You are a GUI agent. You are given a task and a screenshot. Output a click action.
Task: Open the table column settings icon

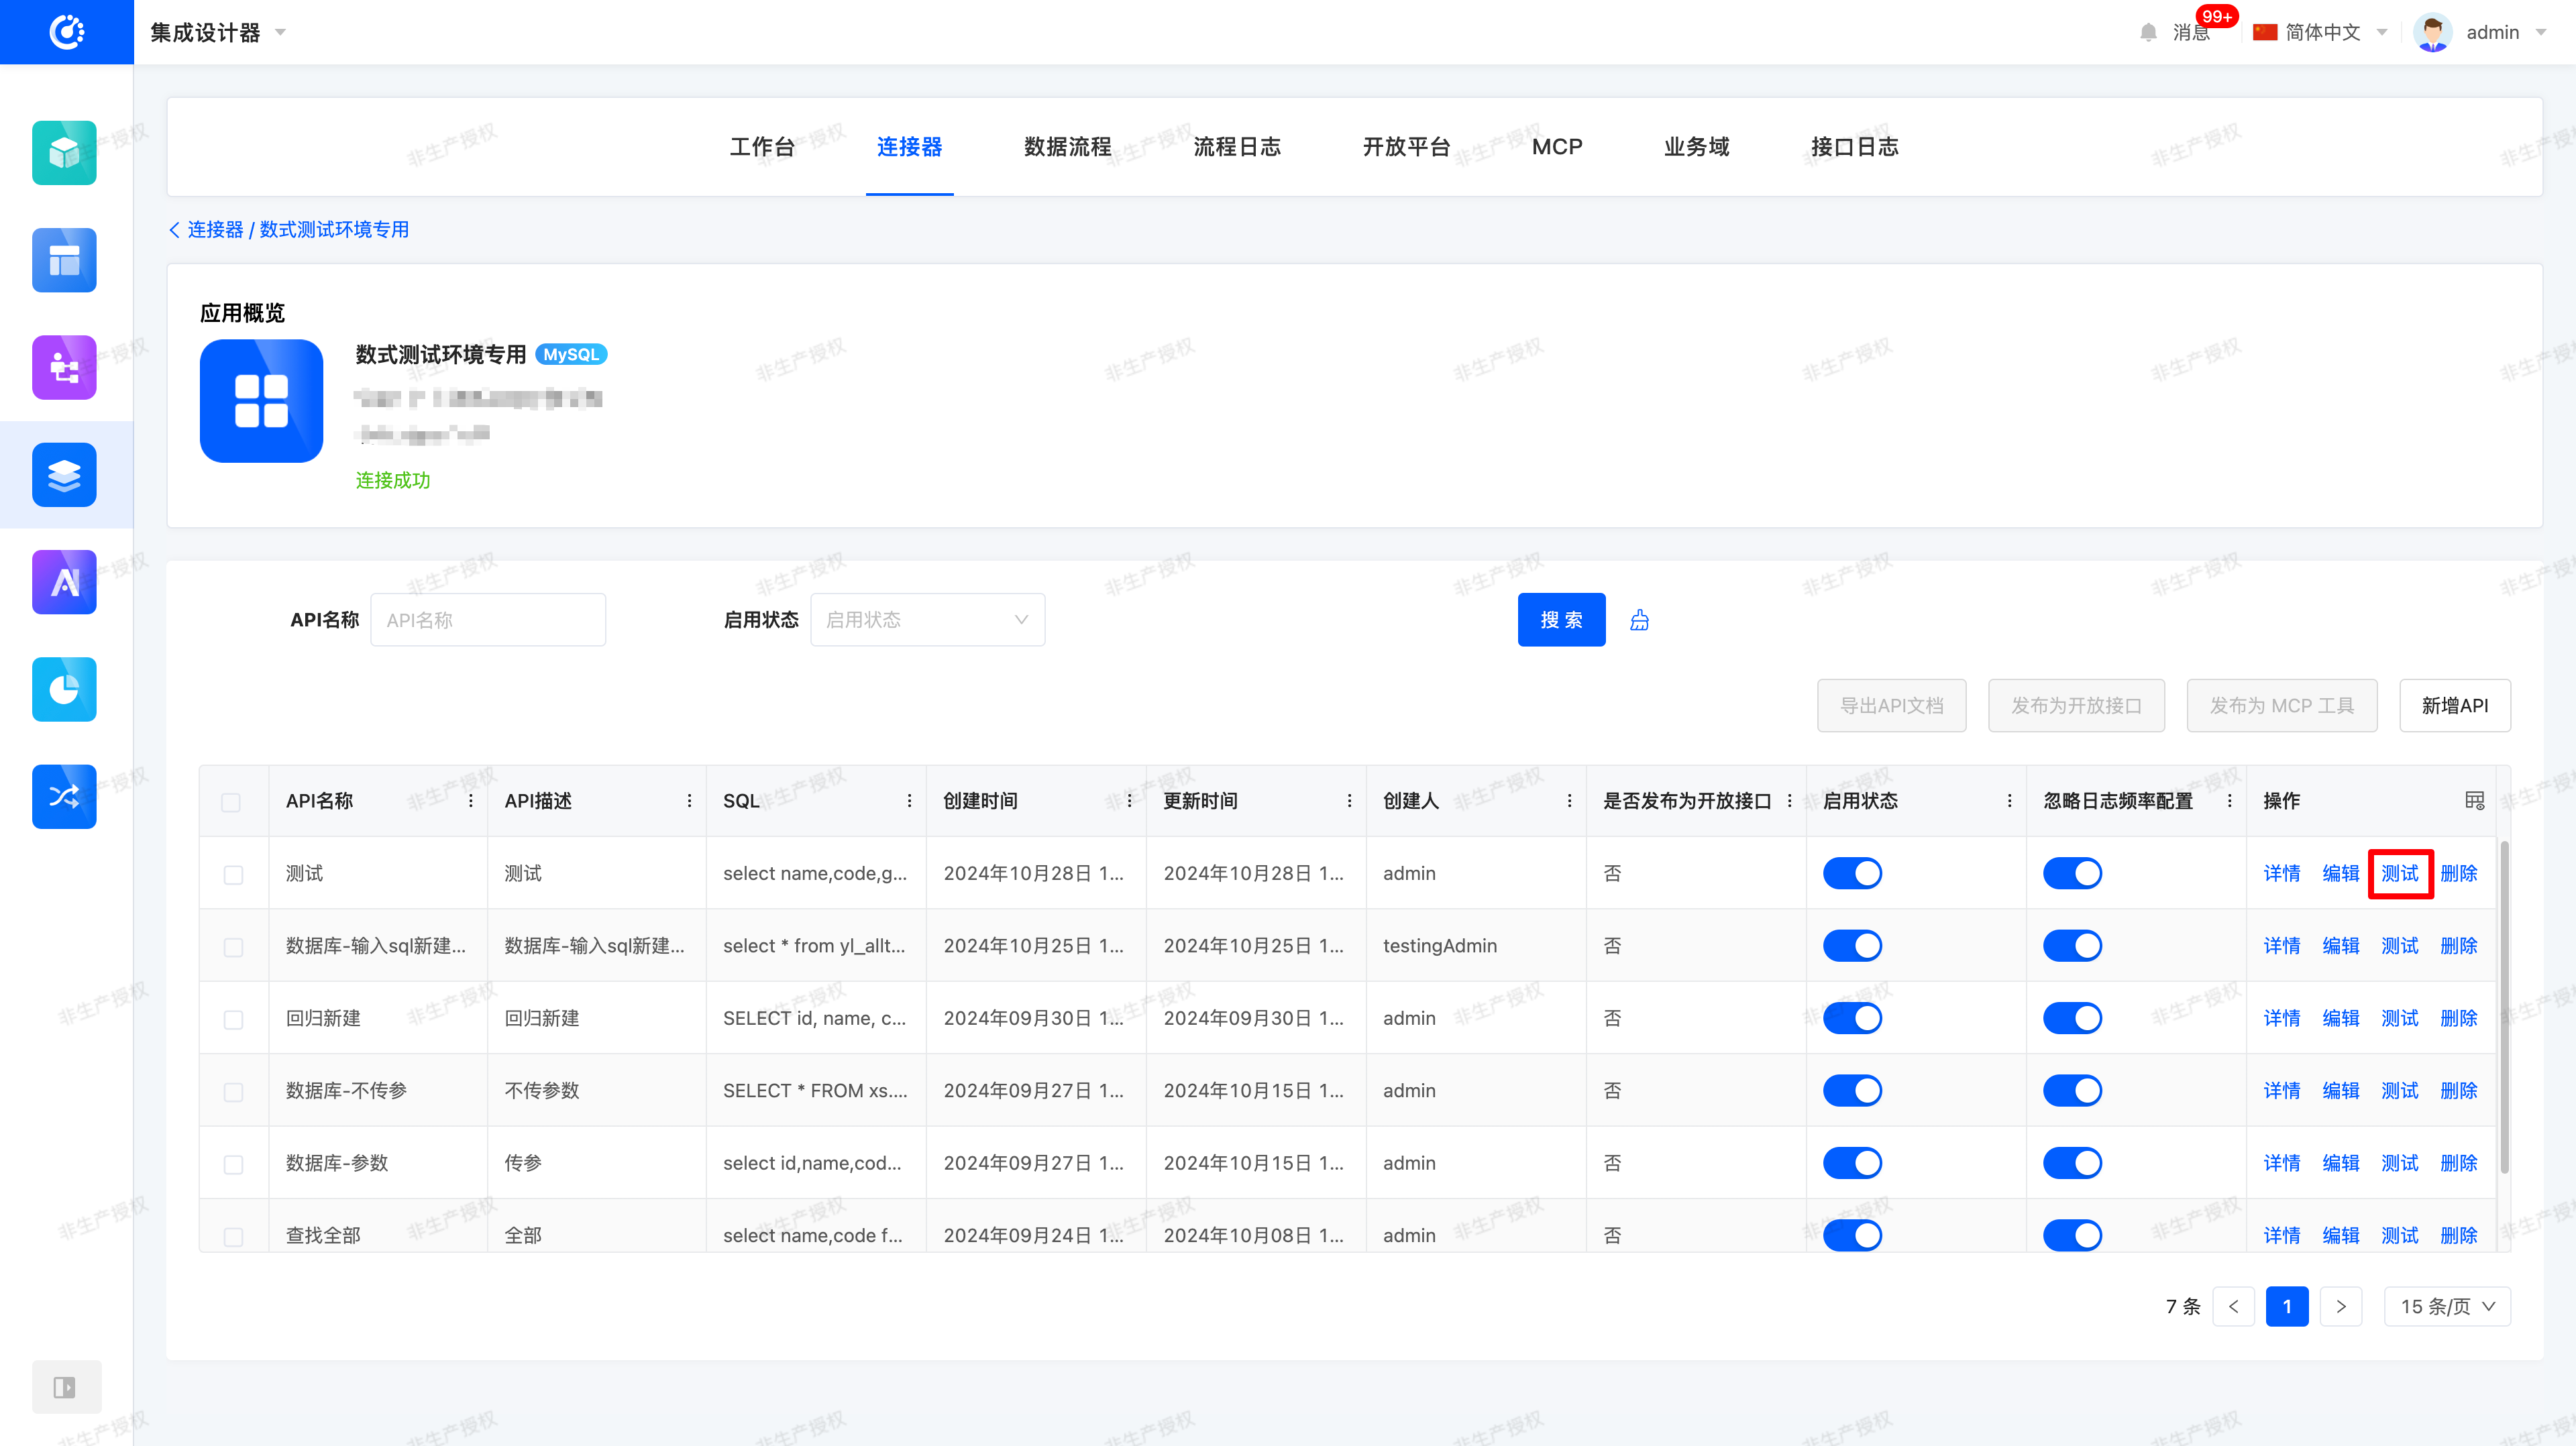click(2474, 800)
